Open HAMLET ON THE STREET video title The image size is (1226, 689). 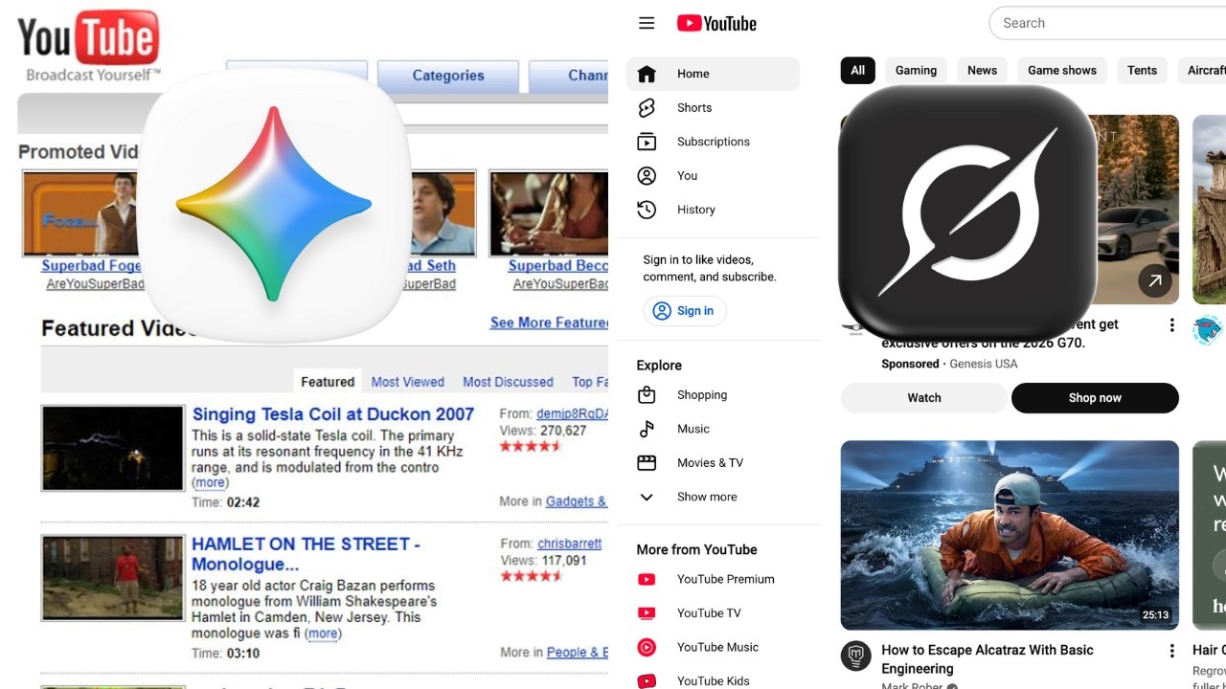306,554
